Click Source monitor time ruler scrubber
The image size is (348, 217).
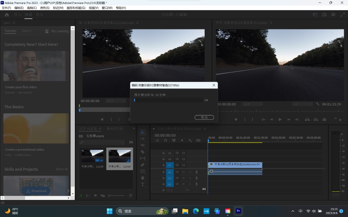tap(104, 110)
